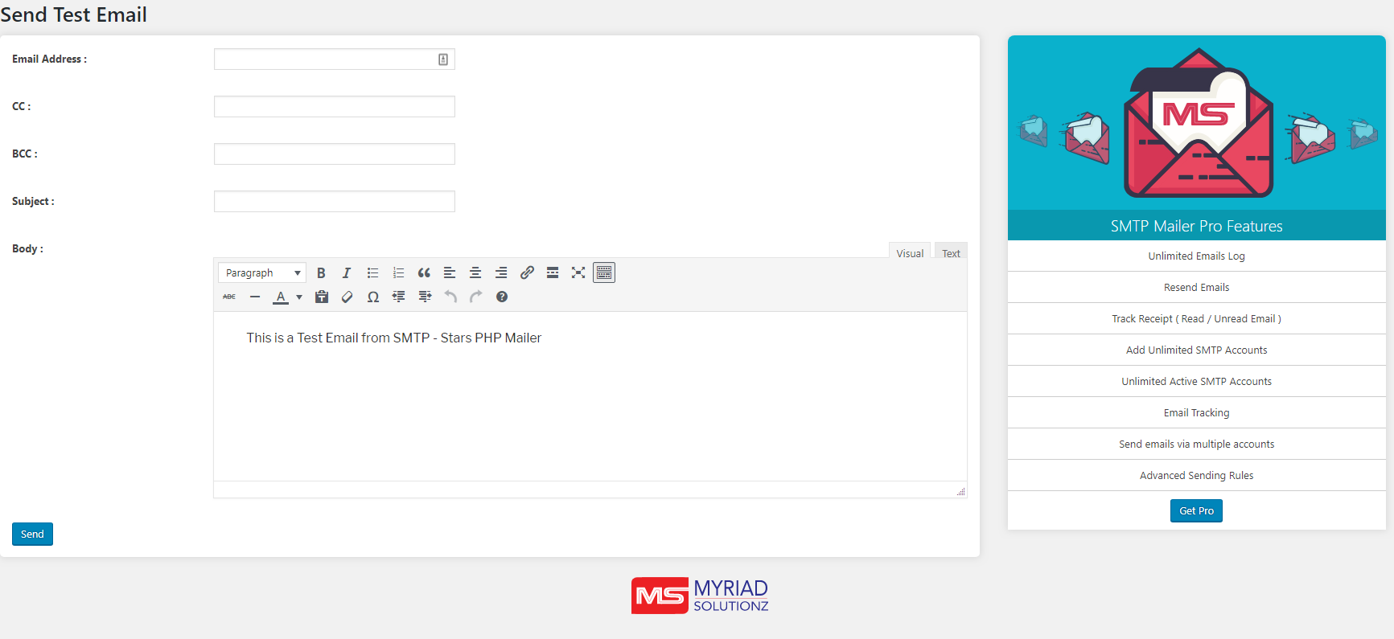Viewport: 1394px width, 639px height.
Task: Click Add Unlimited SMTP Accounts row
Action: (1196, 350)
